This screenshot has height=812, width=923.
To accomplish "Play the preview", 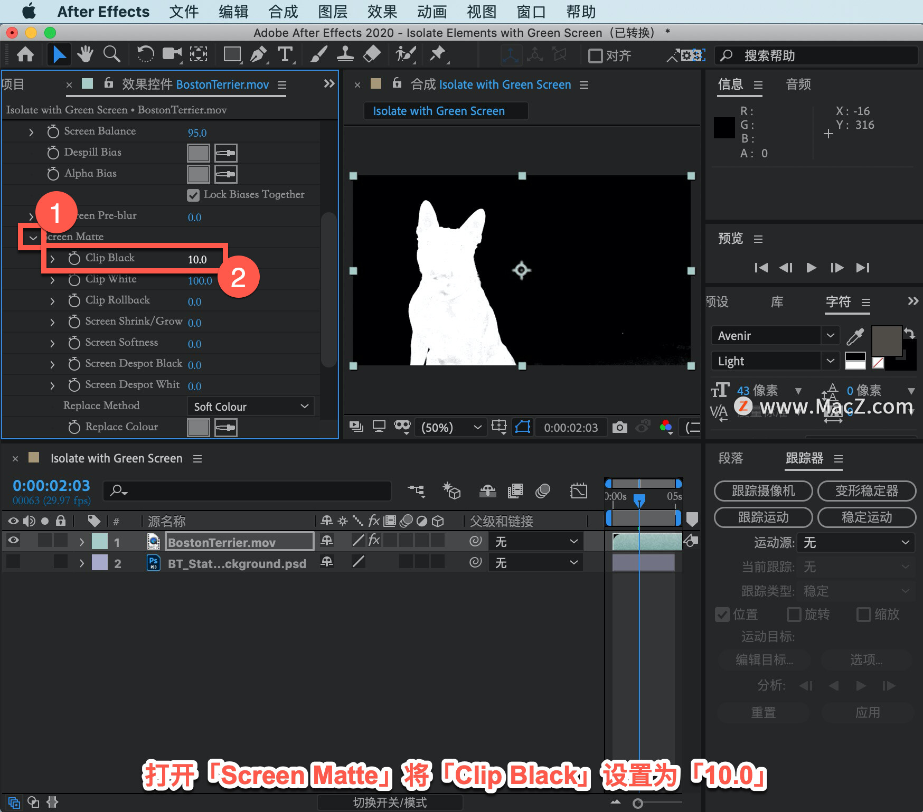I will click(812, 268).
